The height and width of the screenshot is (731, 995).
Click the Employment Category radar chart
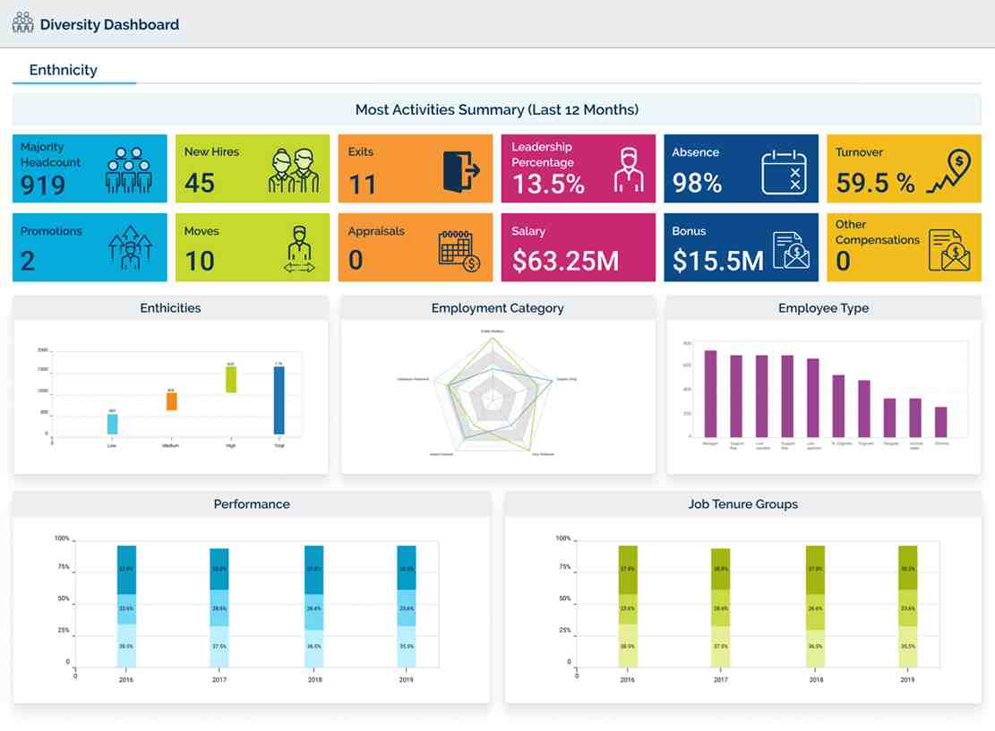(x=493, y=394)
